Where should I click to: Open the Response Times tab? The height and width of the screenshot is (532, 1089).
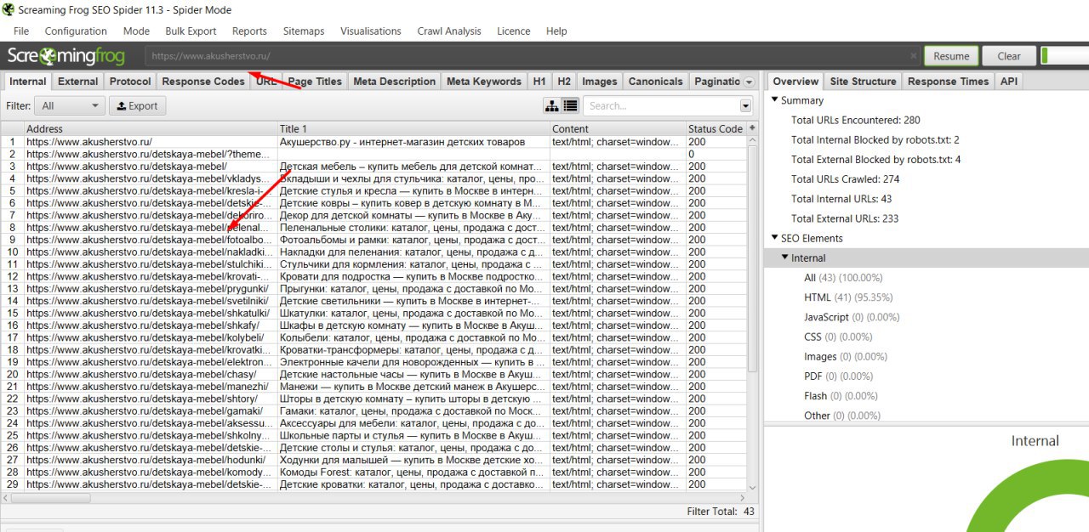(948, 82)
